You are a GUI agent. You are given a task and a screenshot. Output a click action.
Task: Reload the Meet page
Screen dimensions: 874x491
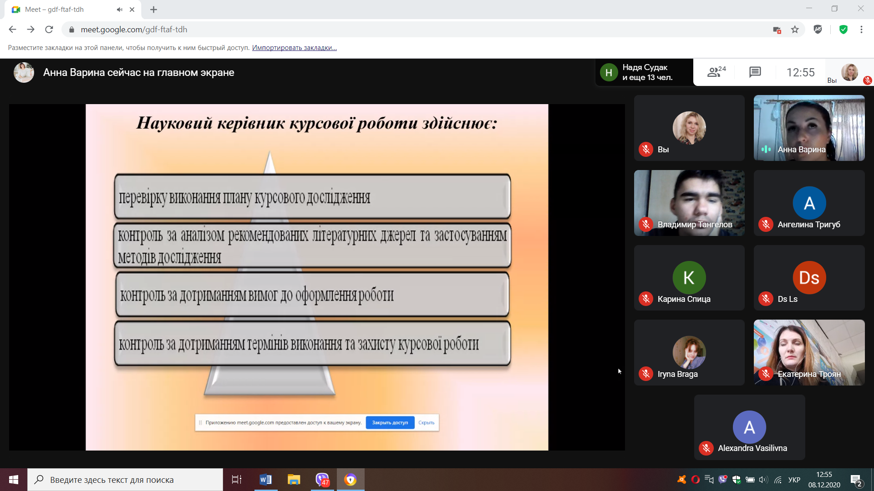49,30
